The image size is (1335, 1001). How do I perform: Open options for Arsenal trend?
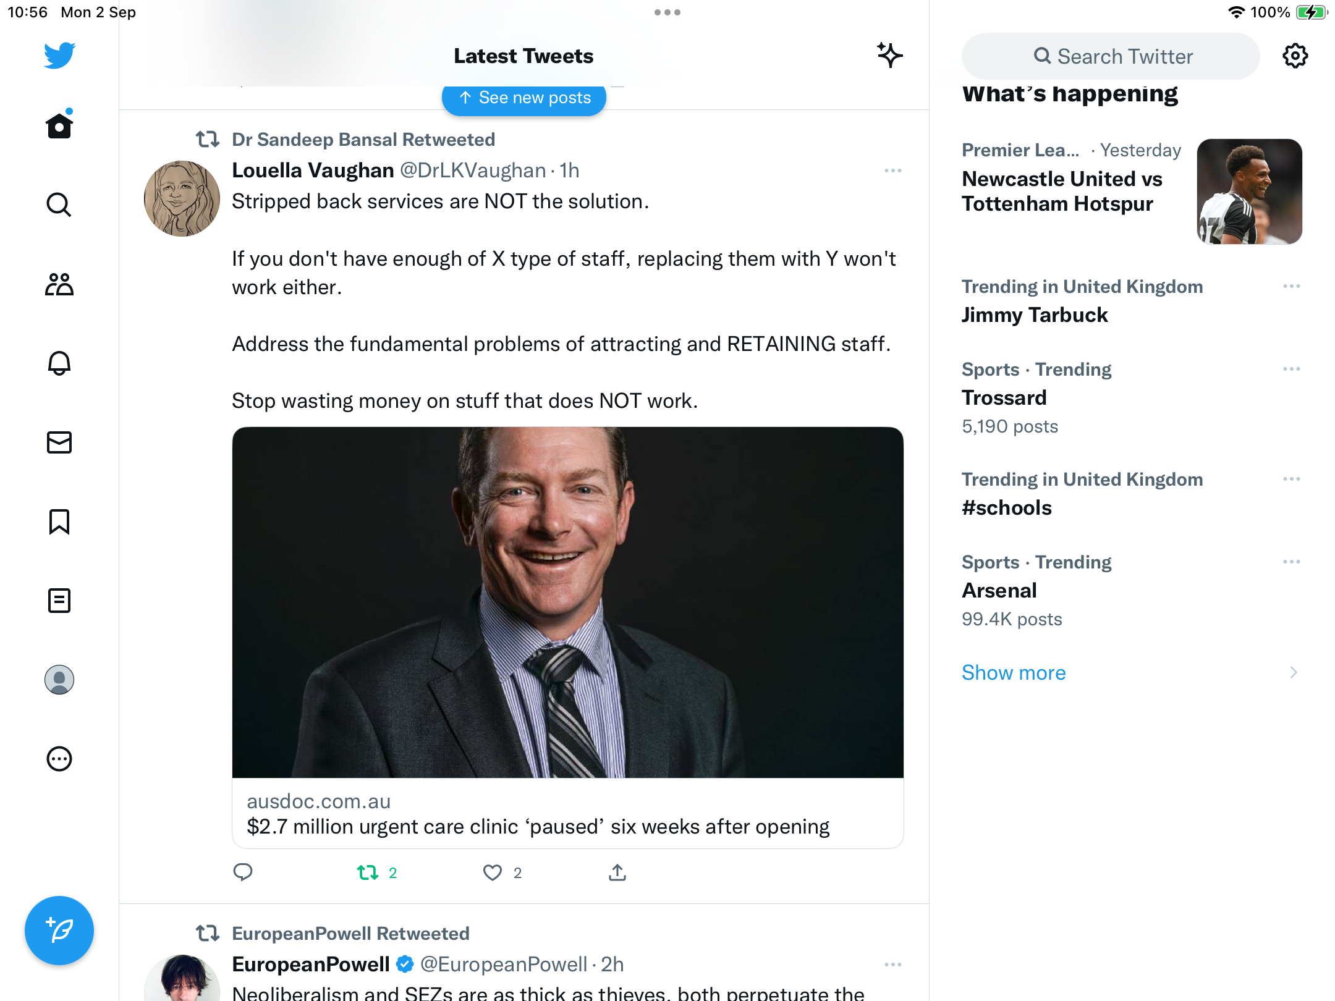pos(1291,562)
